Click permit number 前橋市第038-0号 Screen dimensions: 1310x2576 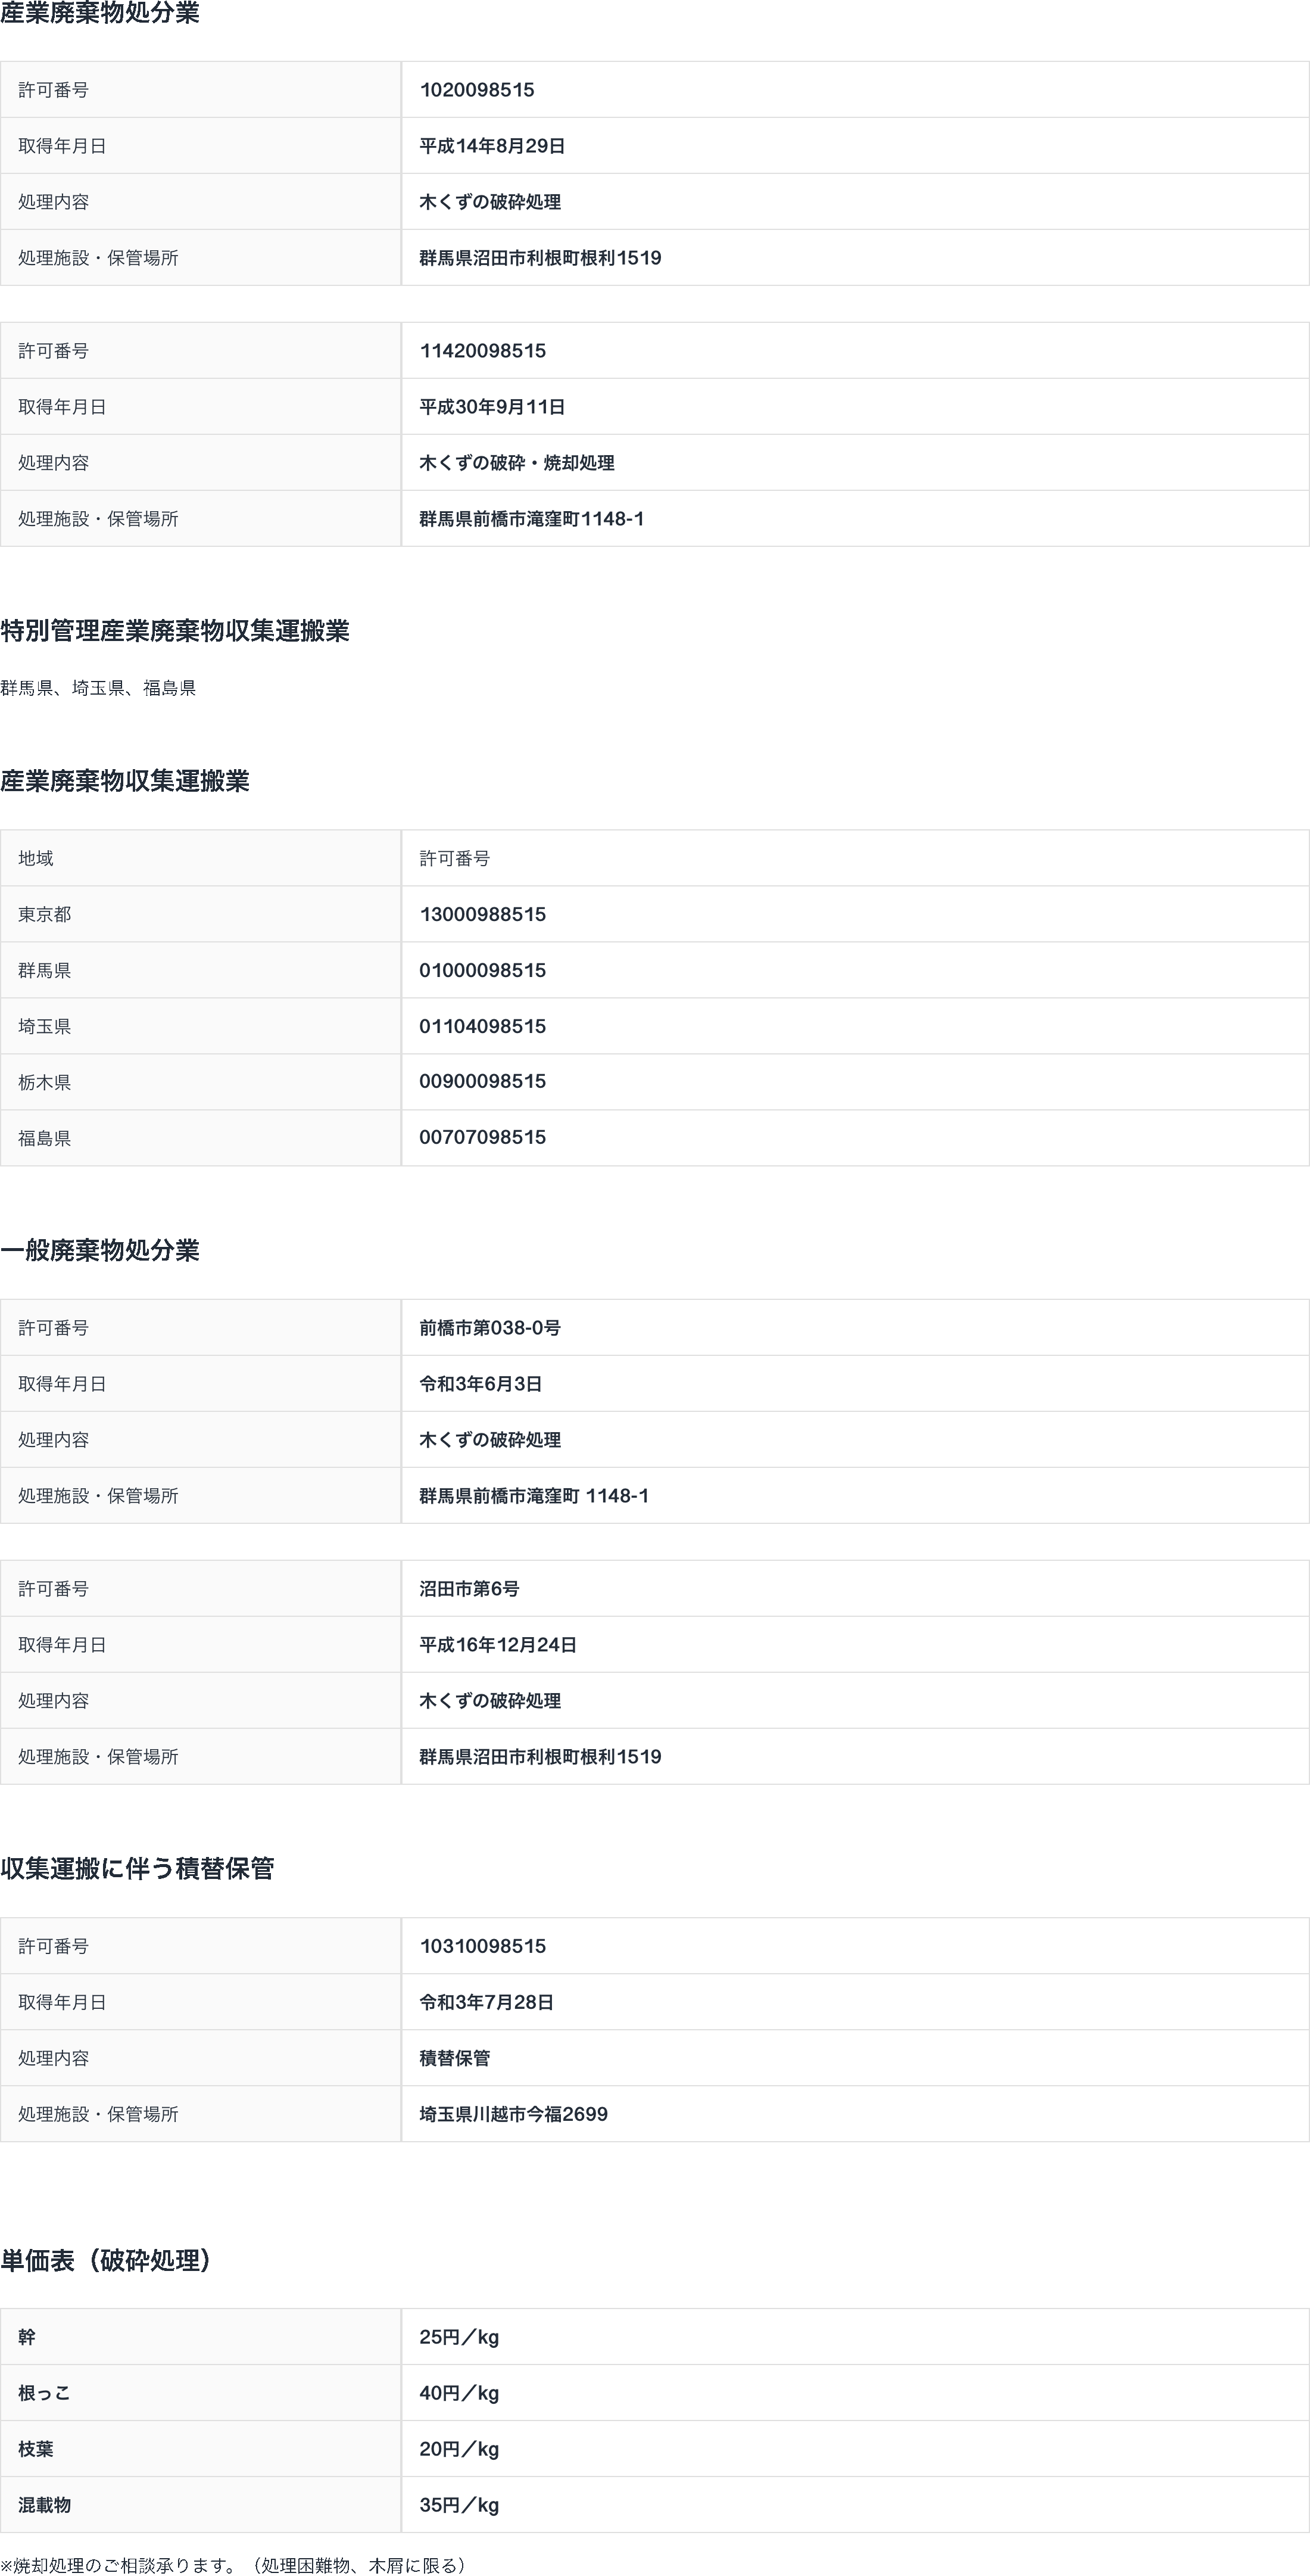489,1328
